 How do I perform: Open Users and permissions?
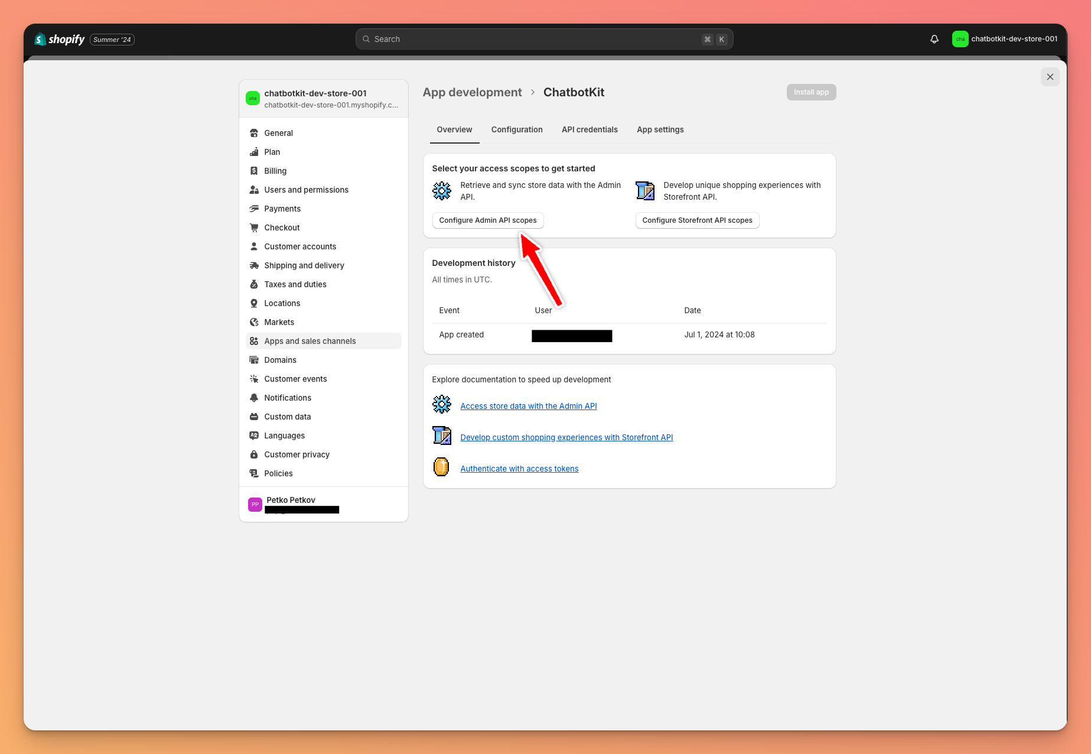tap(324, 190)
